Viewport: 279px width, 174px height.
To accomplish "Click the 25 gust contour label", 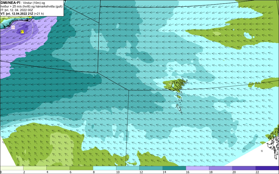I will pos(13,28).
